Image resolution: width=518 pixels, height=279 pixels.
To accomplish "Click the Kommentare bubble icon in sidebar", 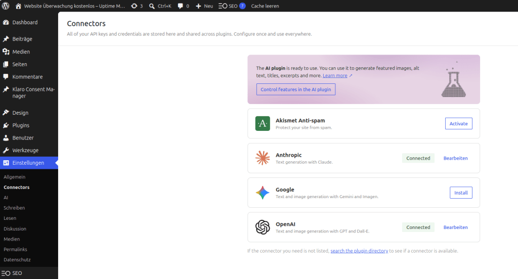I will [x=6, y=77].
